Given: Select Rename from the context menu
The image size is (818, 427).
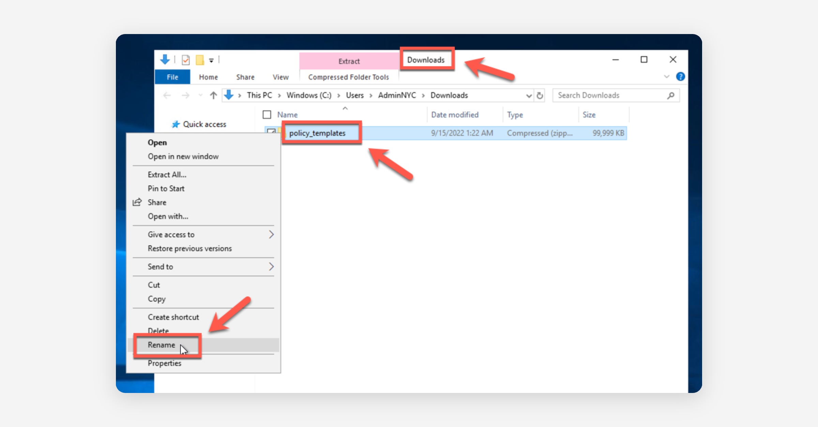Looking at the screenshot, I should (x=162, y=345).
